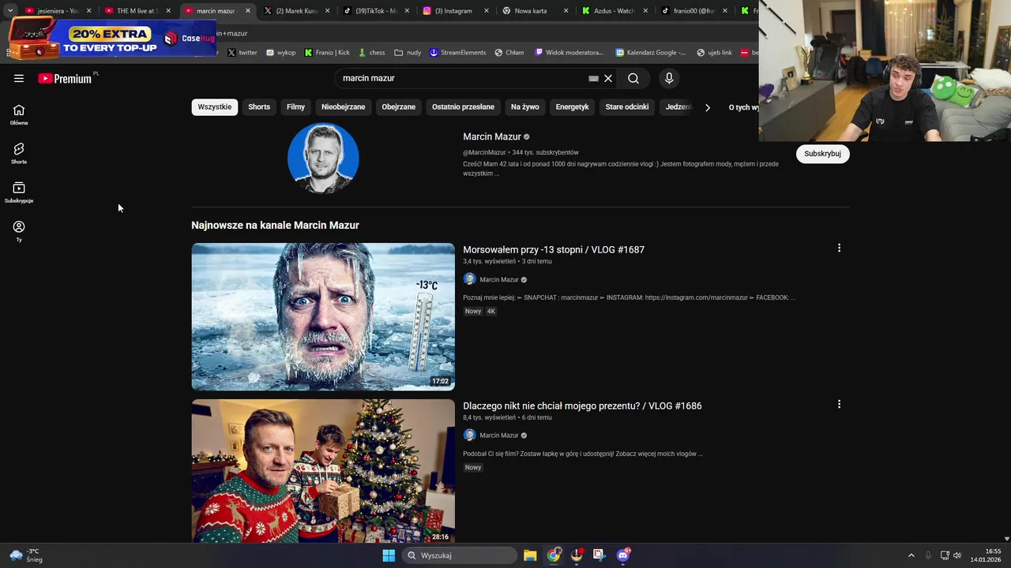Select the Nieobejrzane filter chip
Screen dimensions: 1011x568
(x=344, y=107)
